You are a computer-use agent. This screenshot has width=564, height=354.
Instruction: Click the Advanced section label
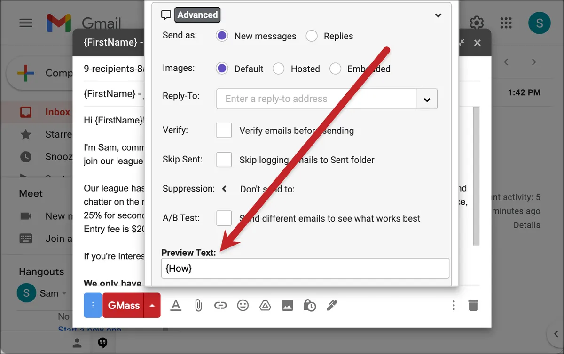(197, 15)
